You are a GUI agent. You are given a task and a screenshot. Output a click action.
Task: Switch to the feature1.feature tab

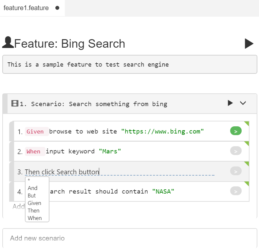[26, 8]
